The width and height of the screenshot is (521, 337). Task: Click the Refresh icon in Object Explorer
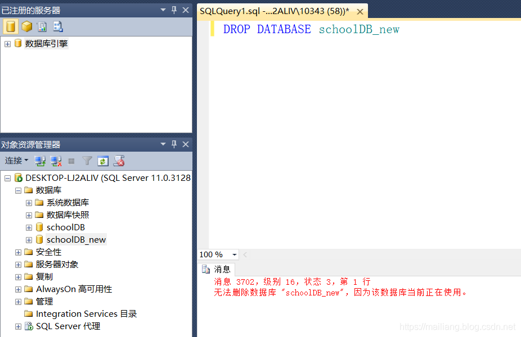tap(102, 161)
